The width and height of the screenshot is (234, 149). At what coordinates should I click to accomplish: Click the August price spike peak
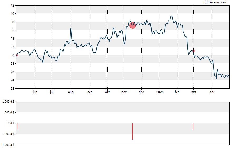(x=71, y=28)
